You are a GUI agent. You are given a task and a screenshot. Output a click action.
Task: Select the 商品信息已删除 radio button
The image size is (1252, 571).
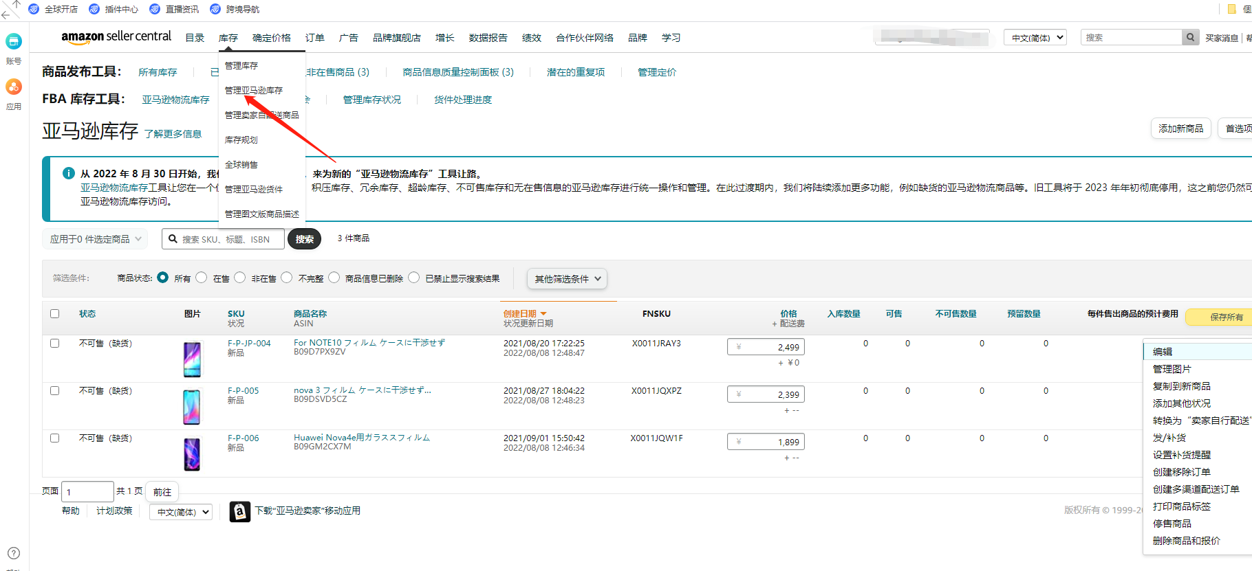(334, 278)
